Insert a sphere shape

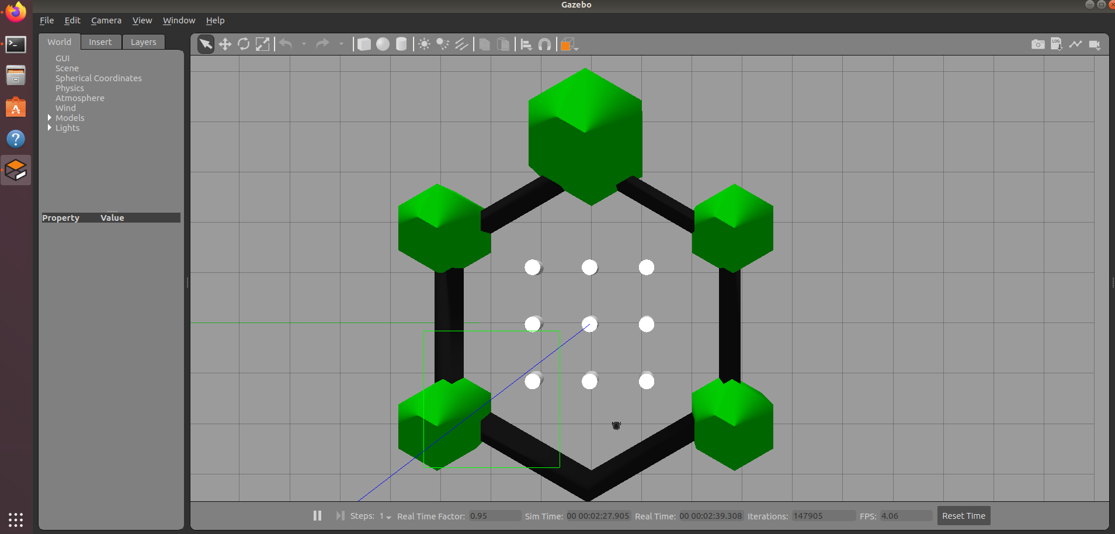click(x=383, y=44)
